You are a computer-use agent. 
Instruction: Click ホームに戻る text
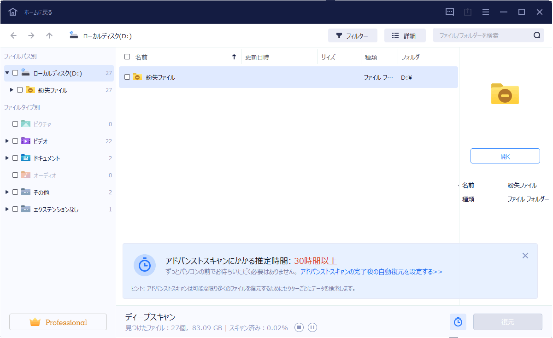click(38, 12)
